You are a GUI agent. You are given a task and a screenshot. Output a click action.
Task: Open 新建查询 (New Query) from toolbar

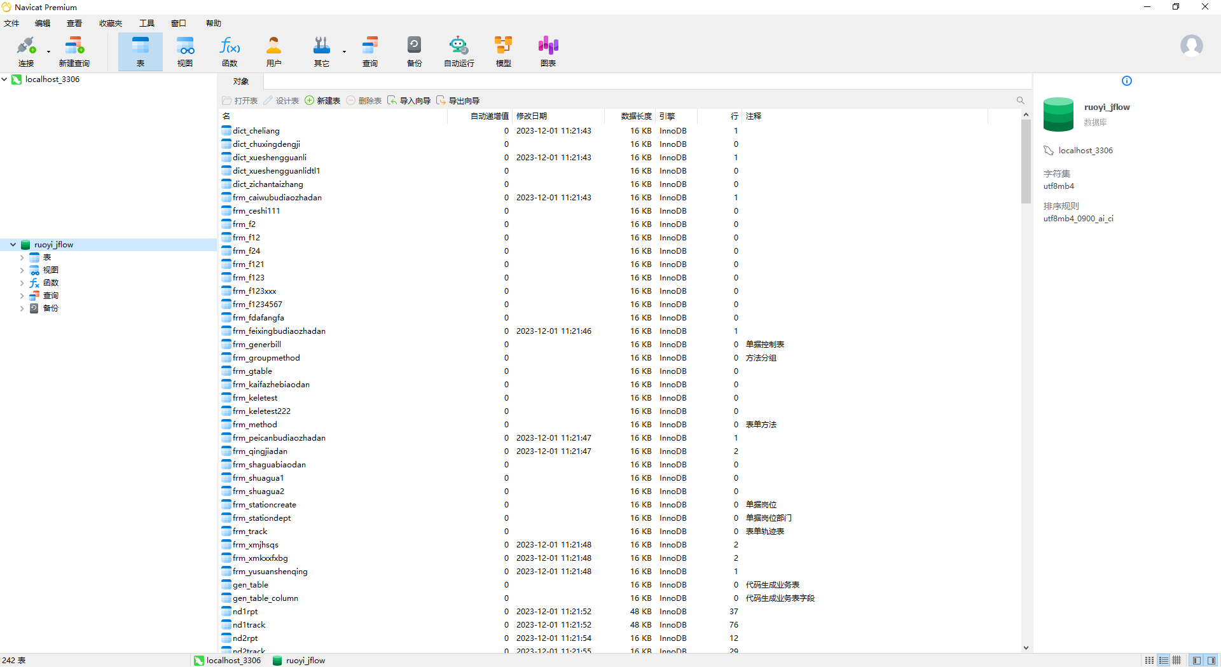tap(74, 51)
